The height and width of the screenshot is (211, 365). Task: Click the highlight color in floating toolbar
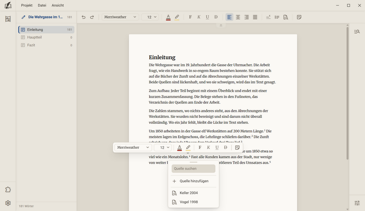coord(188,147)
